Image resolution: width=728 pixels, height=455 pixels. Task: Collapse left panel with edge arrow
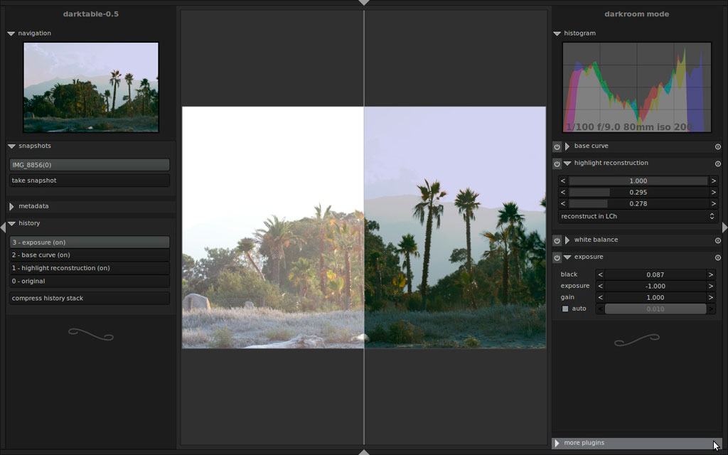[x=3, y=227]
